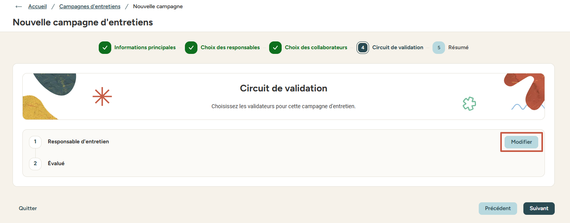
Task: Jump to Choix des collaborateurs step
Action: (x=316, y=48)
